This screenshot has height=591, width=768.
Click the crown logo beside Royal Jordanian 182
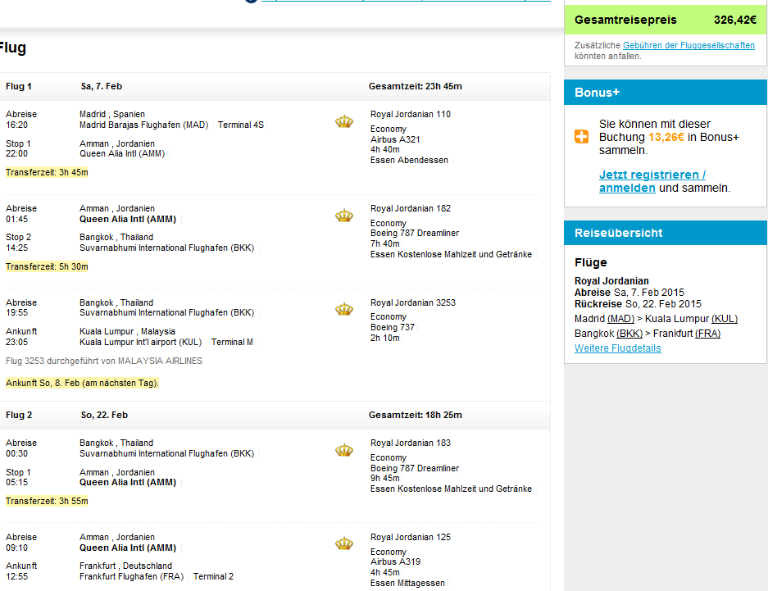click(x=343, y=216)
